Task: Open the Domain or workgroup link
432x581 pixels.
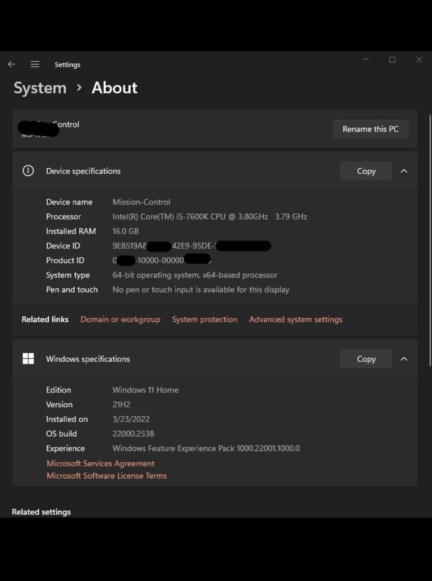Action: [x=120, y=319]
